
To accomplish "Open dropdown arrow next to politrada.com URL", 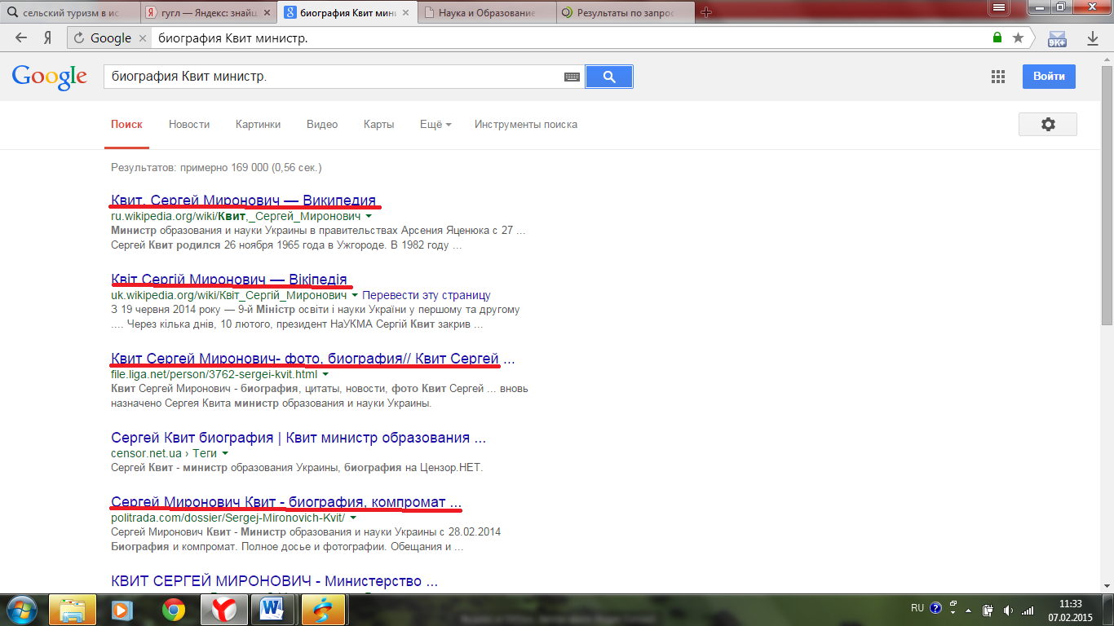I will [353, 518].
